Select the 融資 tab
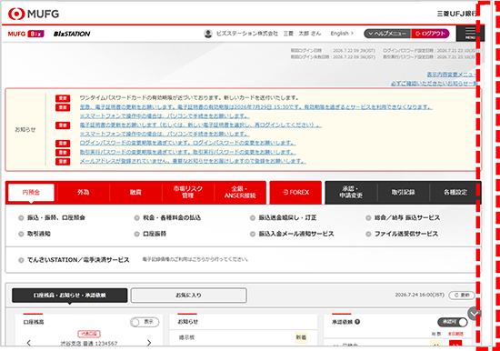Image resolution: width=500 pixels, height=351 pixels. pyautogui.click(x=135, y=192)
